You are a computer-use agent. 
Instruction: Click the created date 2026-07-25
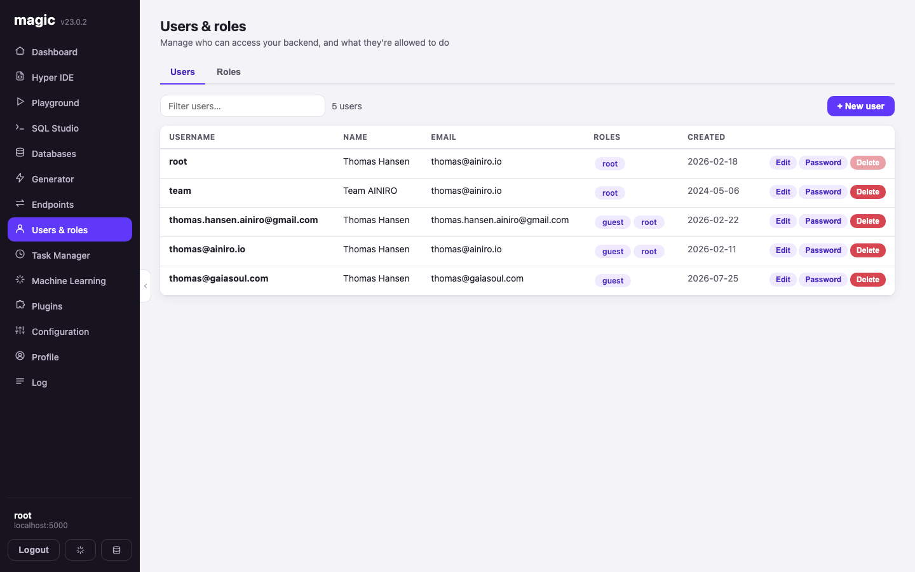(x=713, y=278)
